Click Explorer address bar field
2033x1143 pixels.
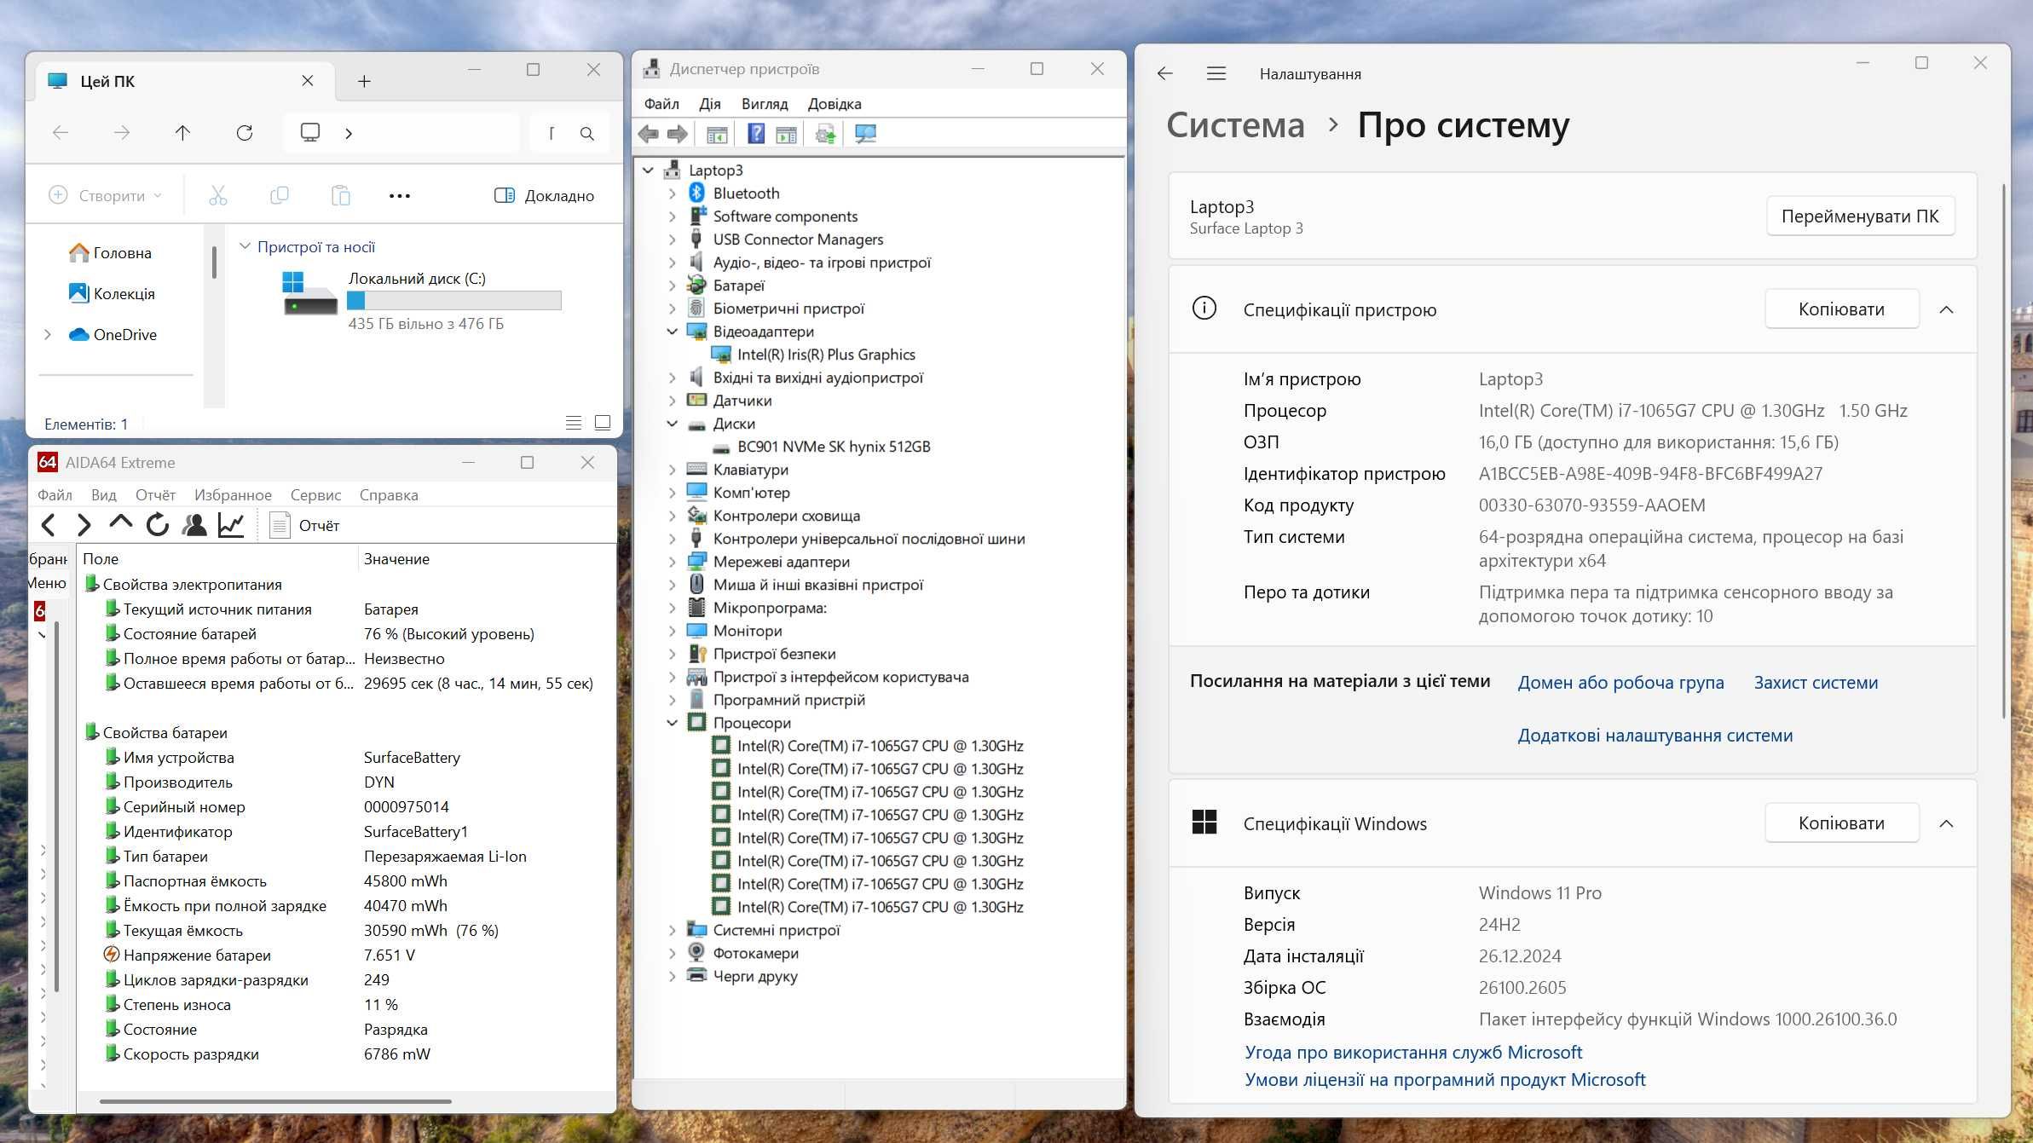(401, 133)
